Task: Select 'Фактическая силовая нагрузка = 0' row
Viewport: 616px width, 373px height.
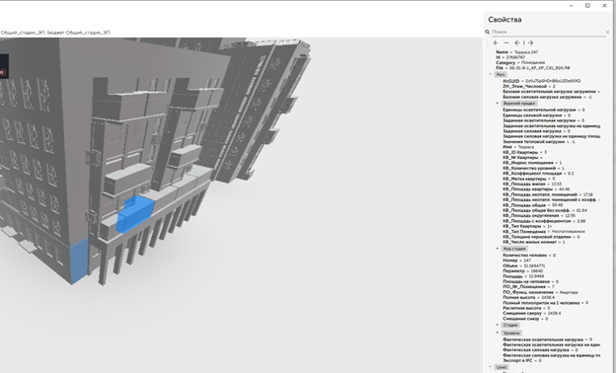Action: pos(540,350)
